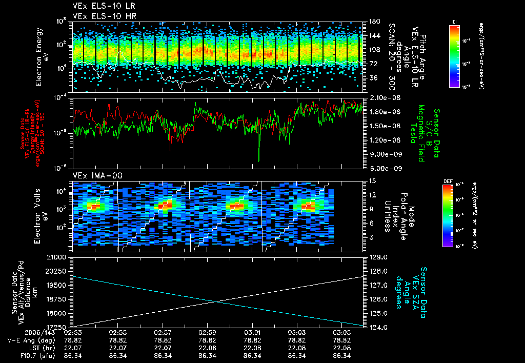Click the 180 pitch angle tick label
Image resolution: width=525 pixels, height=363 pixels.
click(374, 22)
